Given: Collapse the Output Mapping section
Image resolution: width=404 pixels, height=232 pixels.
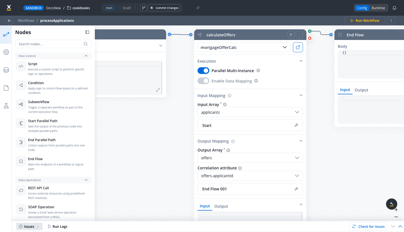Looking at the screenshot, I should [301, 141].
